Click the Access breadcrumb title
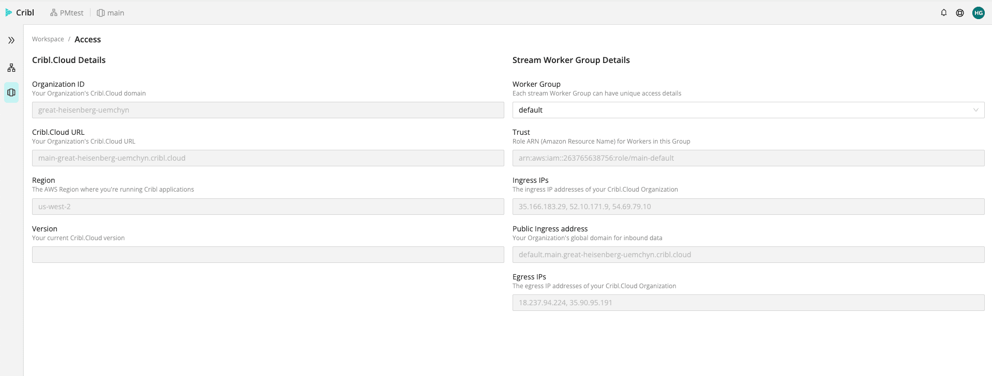This screenshot has width=992, height=376. coord(87,39)
